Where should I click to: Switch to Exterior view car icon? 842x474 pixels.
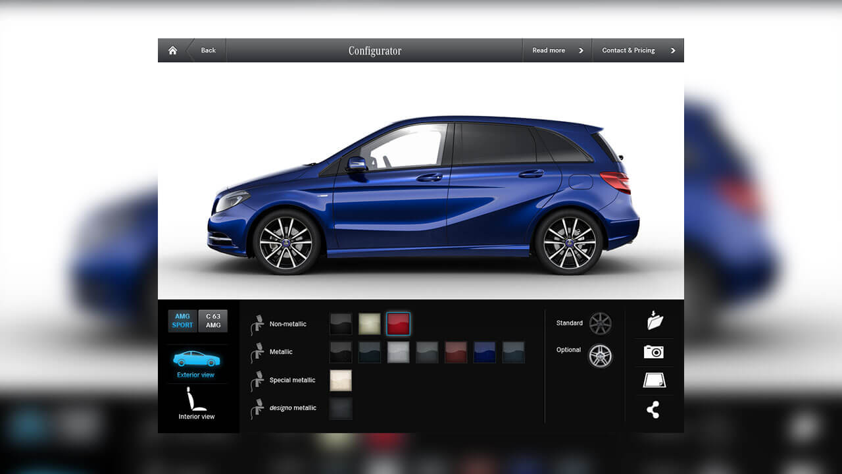(x=196, y=359)
